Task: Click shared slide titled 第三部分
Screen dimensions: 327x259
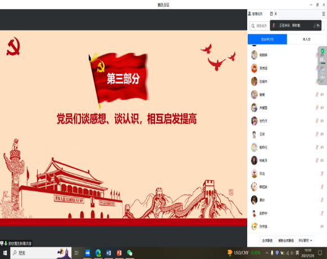Action: tap(124, 128)
